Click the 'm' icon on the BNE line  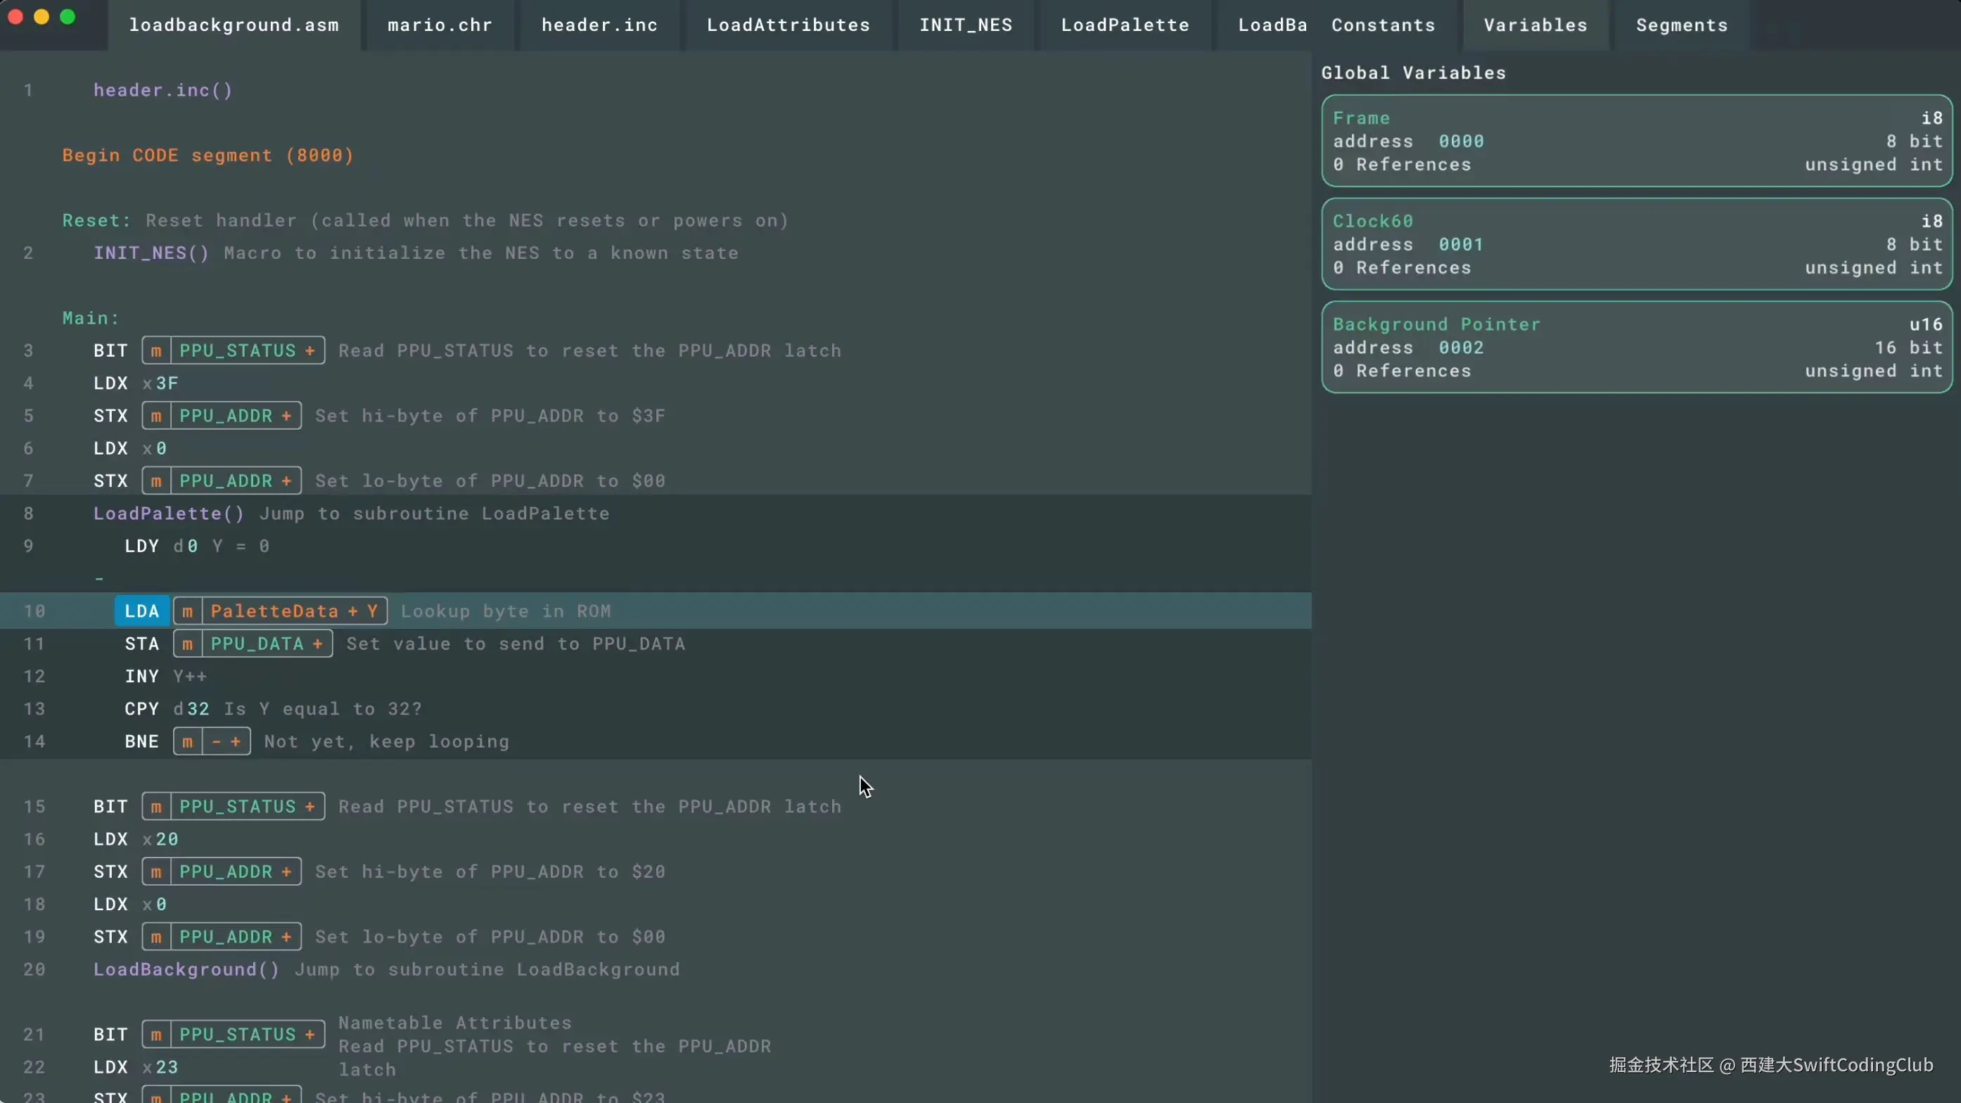point(187,741)
